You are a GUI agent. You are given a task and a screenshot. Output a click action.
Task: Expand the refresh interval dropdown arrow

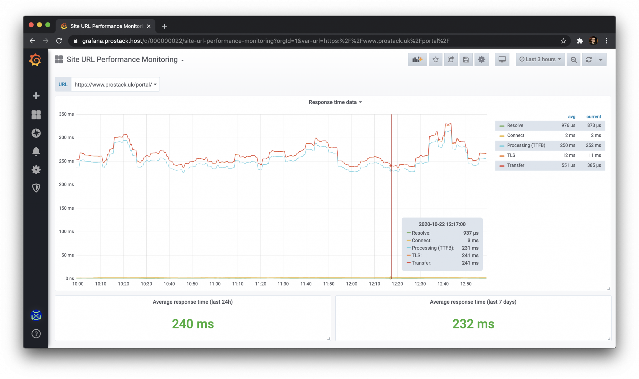[x=600, y=59]
